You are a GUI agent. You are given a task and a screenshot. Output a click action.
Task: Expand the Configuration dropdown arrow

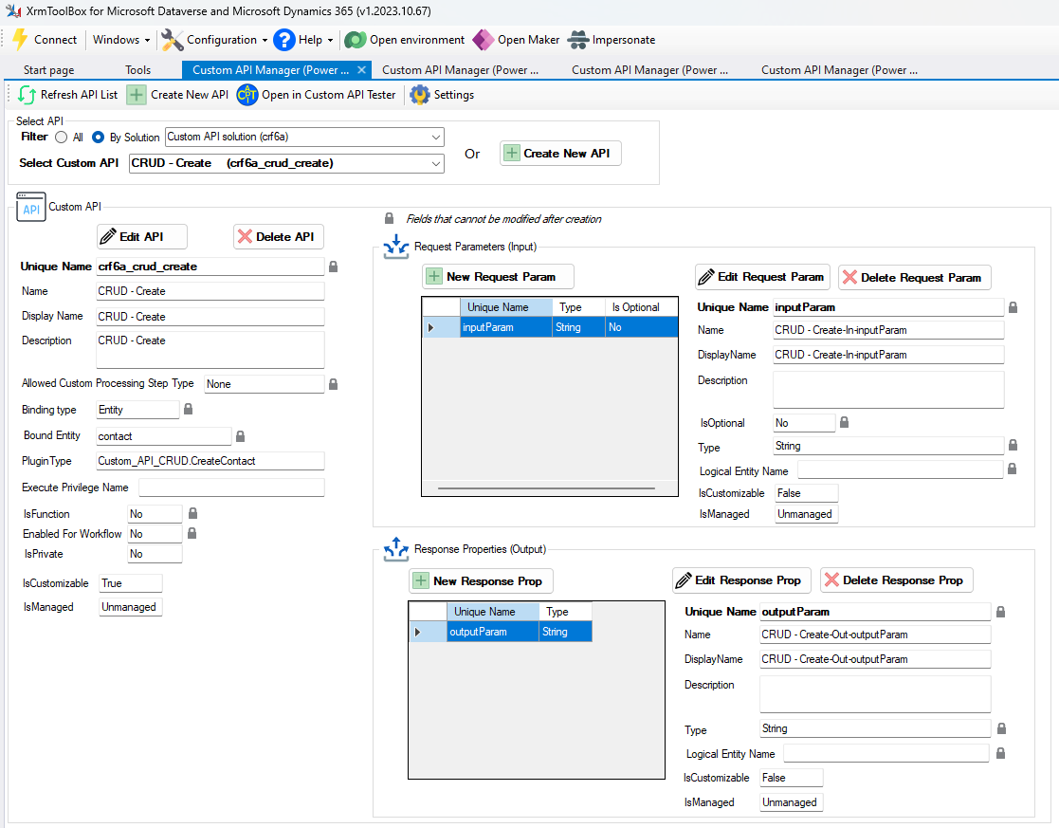(x=265, y=41)
